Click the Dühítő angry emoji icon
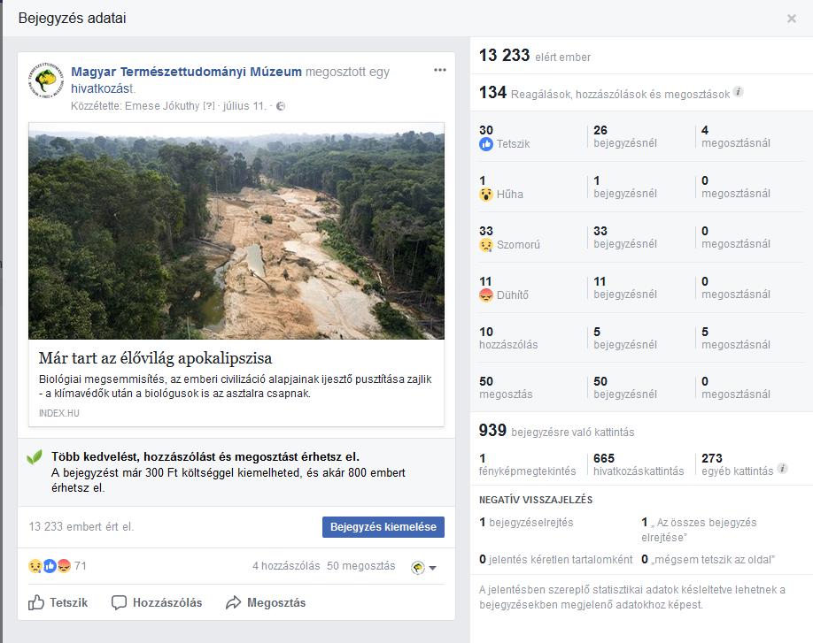The height and width of the screenshot is (643, 813). click(x=486, y=295)
